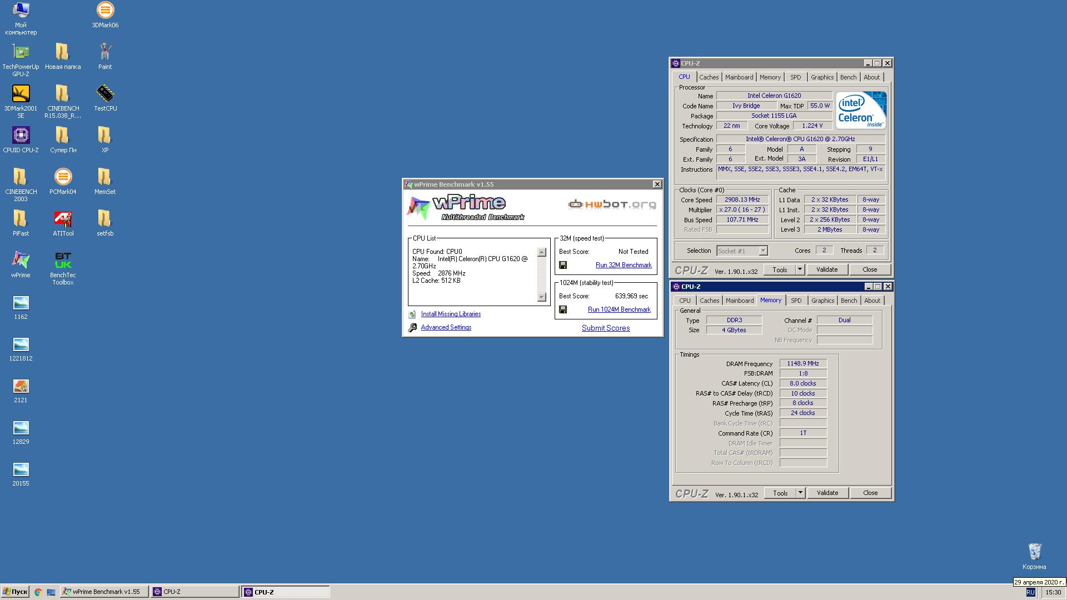Screen dimensions: 1067x600
Task: Open About tab in upper CPU-Z window
Action: coord(871,77)
